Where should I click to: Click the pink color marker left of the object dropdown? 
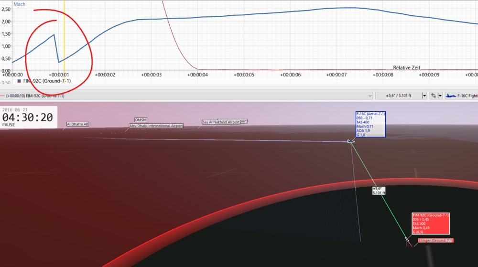click(2, 96)
